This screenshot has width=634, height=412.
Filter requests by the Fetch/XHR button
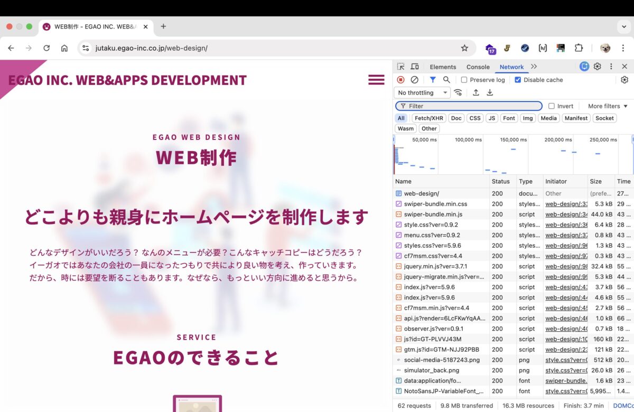429,118
